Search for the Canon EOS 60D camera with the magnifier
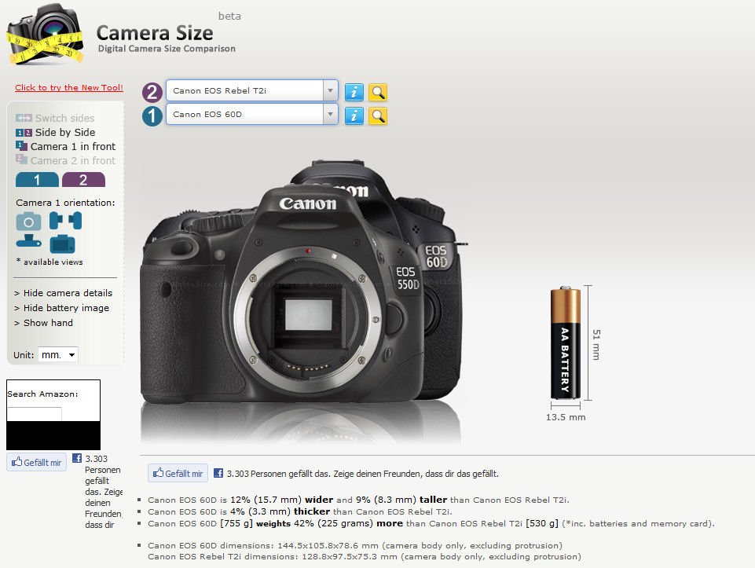The height and width of the screenshot is (568, 755). pyautogui.click(x=378, y=115)
